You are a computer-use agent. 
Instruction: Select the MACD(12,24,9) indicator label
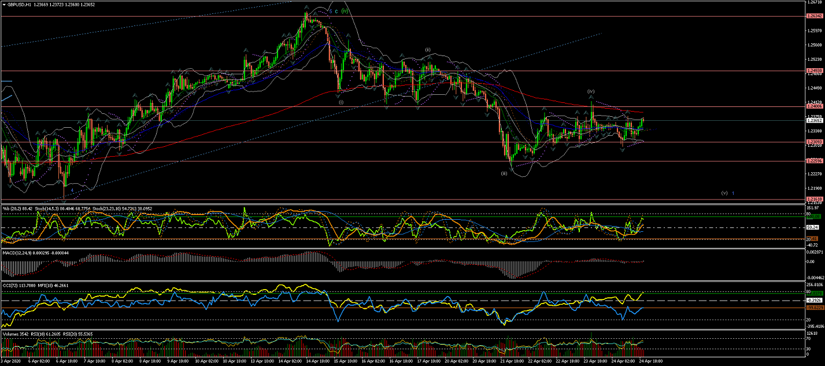click(17, 253)
